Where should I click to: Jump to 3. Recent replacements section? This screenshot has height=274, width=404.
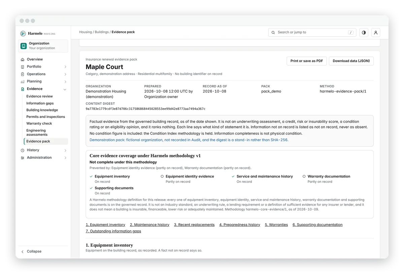pyautogui.click(x=194, y=225)
